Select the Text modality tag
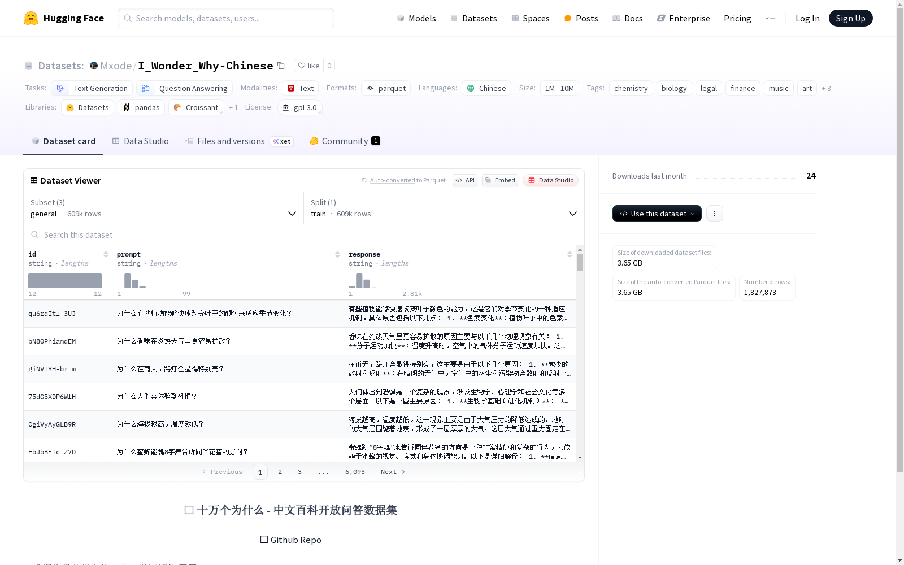The image size is (904, 565). [300, 88]
